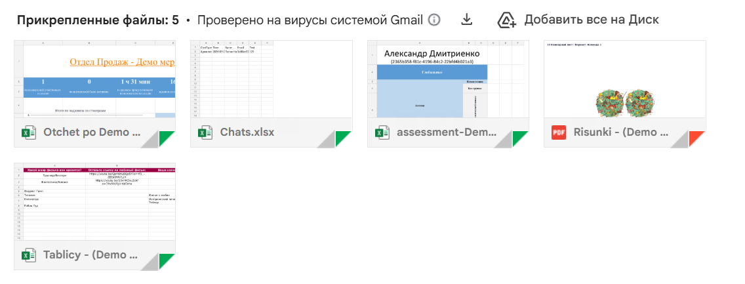
Task: Open the Risunki PDF preview with protein images
Action: (x=624, y=79)
